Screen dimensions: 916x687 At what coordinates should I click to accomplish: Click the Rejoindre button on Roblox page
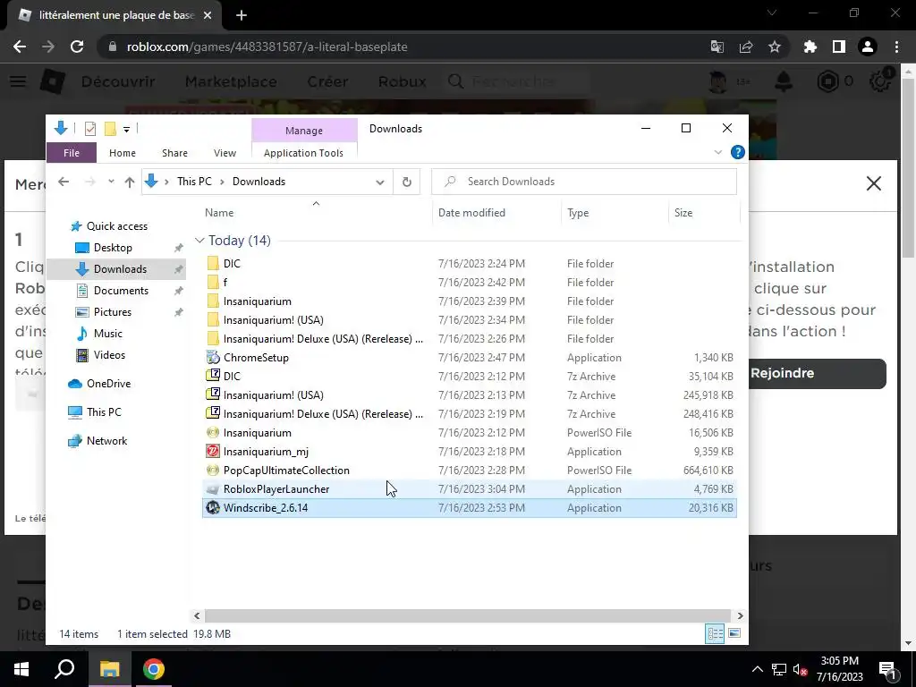(818, 373)
